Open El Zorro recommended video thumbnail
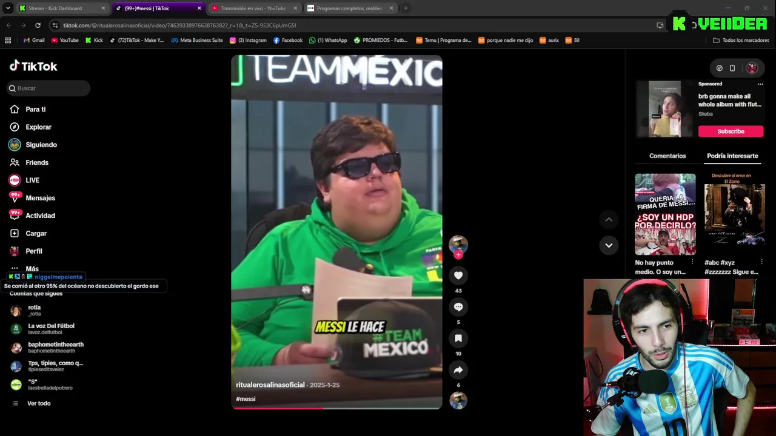This screenshot has width=776, height=436. pos(734,214)
